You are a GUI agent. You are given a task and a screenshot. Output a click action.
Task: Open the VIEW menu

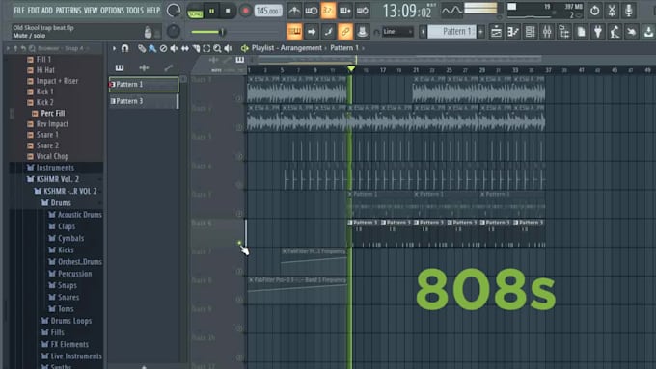click(91, 11)
